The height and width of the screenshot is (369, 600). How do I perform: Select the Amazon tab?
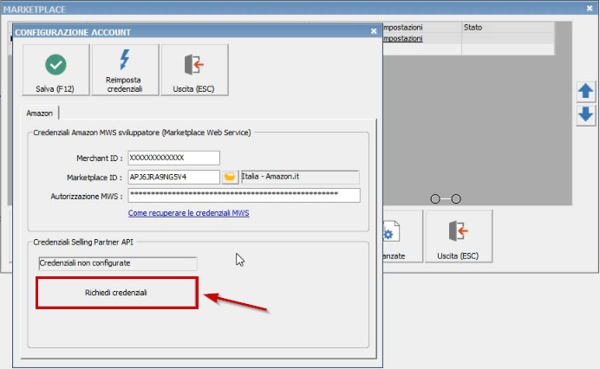40,113
